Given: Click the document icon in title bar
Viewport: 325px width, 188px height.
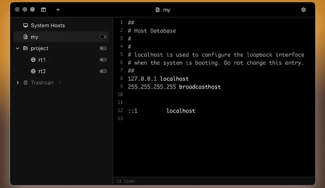Looking at the screenshot, I should point(157,10).
